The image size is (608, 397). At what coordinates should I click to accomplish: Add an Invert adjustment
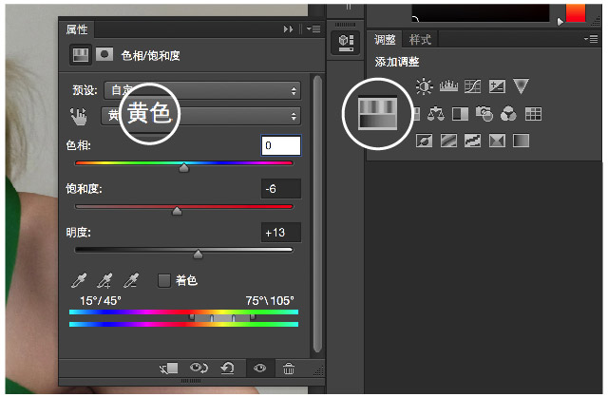pyautogui.click(x=424, y=141)
